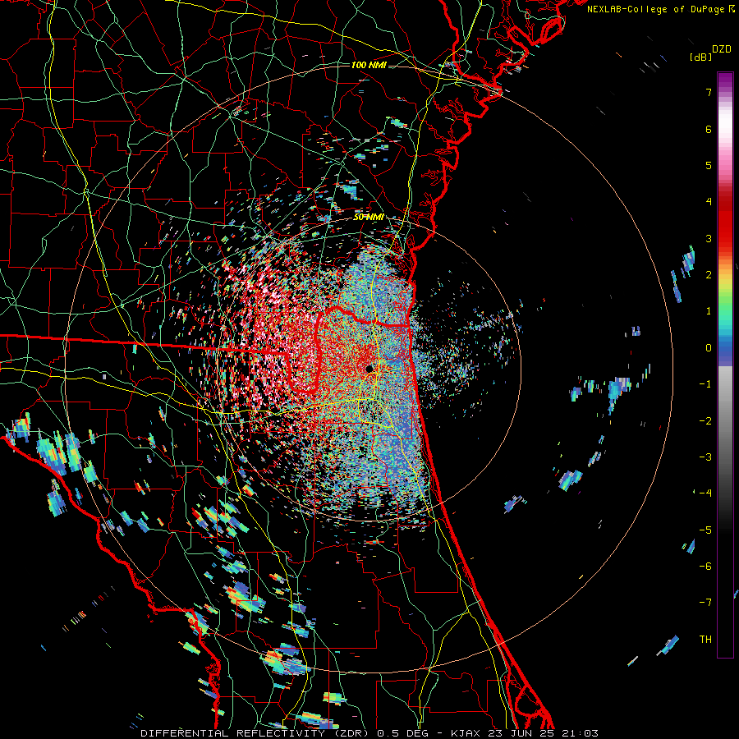Image resolution: width=739 pixels, height=739 pixels.
Task: Click the 3 value on ZDR color scale
Action: tap(709, 238)
